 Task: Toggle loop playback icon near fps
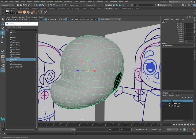point(181,130)
